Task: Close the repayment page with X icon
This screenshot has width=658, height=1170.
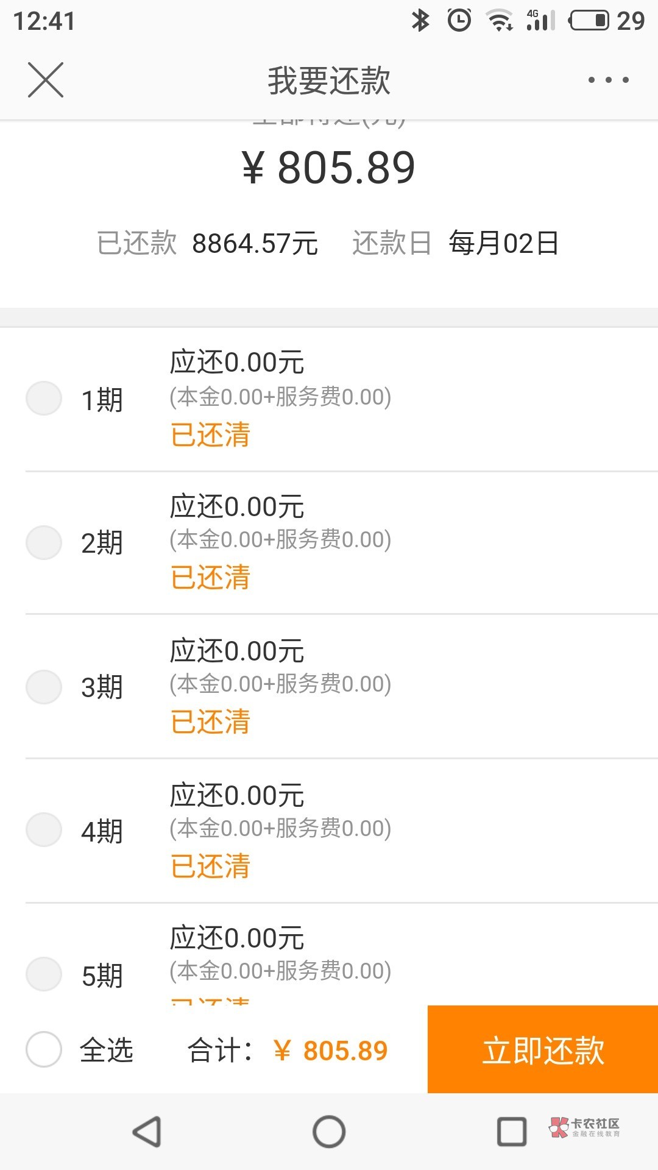Action: pyautogui.click(x=46, y=80)
